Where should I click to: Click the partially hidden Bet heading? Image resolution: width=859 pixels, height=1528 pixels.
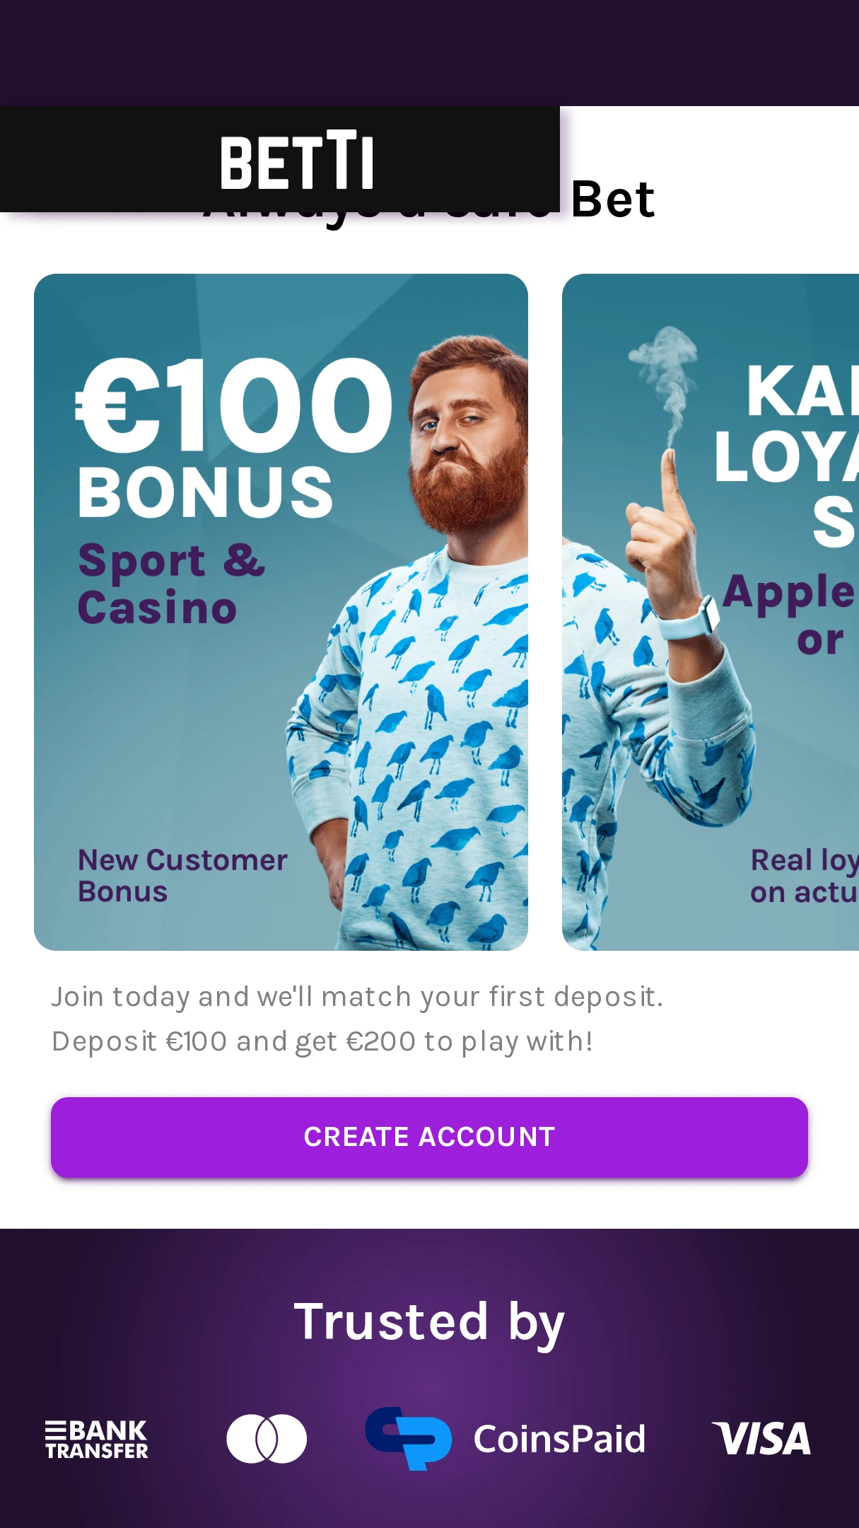(x=612, y=200)
